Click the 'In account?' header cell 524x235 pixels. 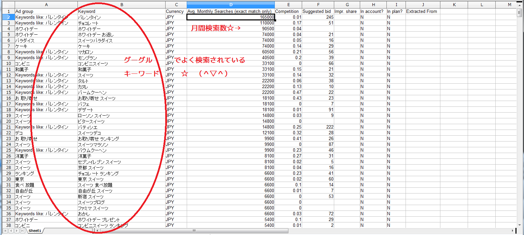tap(373, 11)
